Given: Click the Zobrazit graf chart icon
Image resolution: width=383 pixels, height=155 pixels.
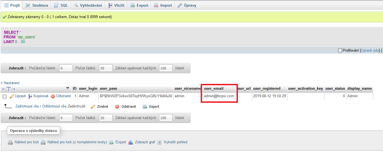Looking at the screenshot, I should click(x=131, y=142).
